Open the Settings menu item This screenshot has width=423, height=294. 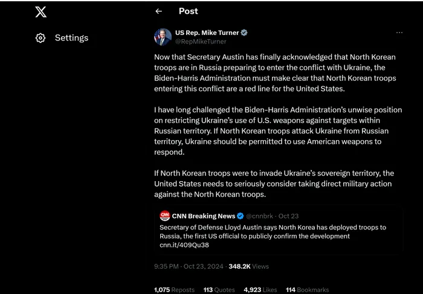point(71,38)
